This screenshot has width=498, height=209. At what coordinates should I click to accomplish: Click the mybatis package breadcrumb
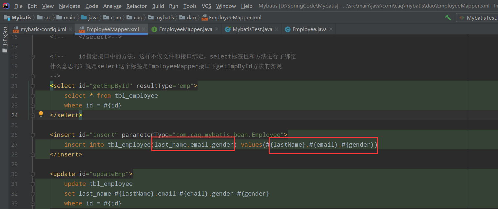pos(162,18)
